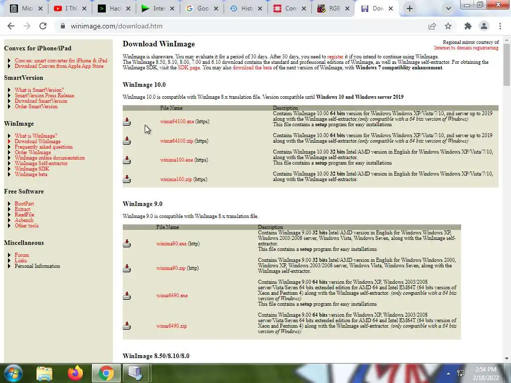Click download icon beside wima6490.exe
Image resolution: width=511 pixels, height=383 pixels.
[x=127, y=295]
